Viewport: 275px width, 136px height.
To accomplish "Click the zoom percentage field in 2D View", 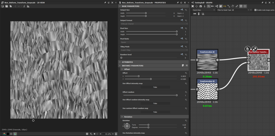I will click(x=106, y=134).
